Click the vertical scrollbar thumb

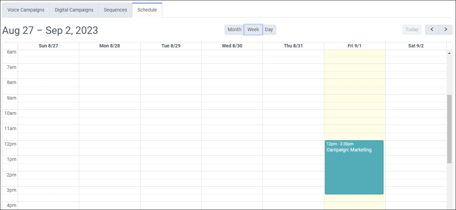[449, 129]
